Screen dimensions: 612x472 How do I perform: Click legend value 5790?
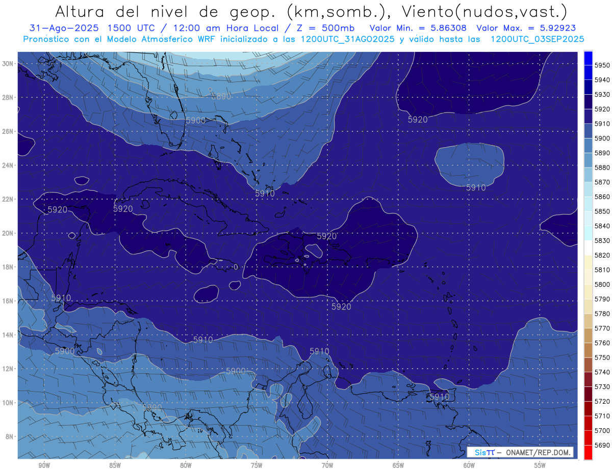(x=602, y=299)
